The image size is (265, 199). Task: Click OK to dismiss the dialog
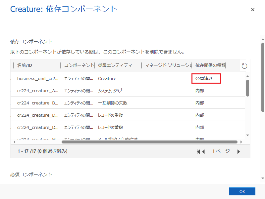[242, 191]
